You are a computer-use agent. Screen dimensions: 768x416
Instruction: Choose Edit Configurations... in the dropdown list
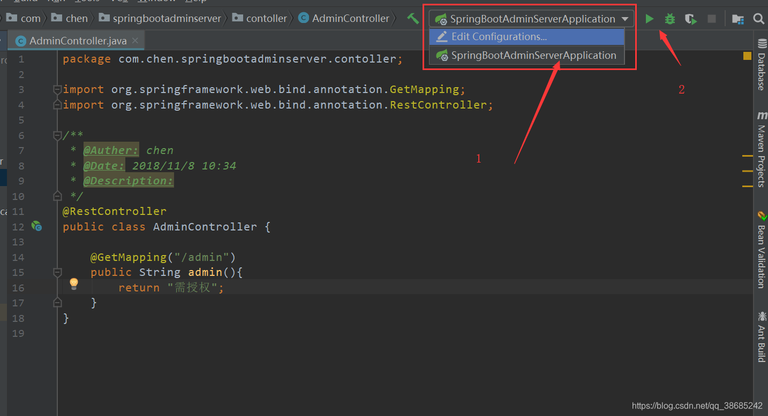526,37
